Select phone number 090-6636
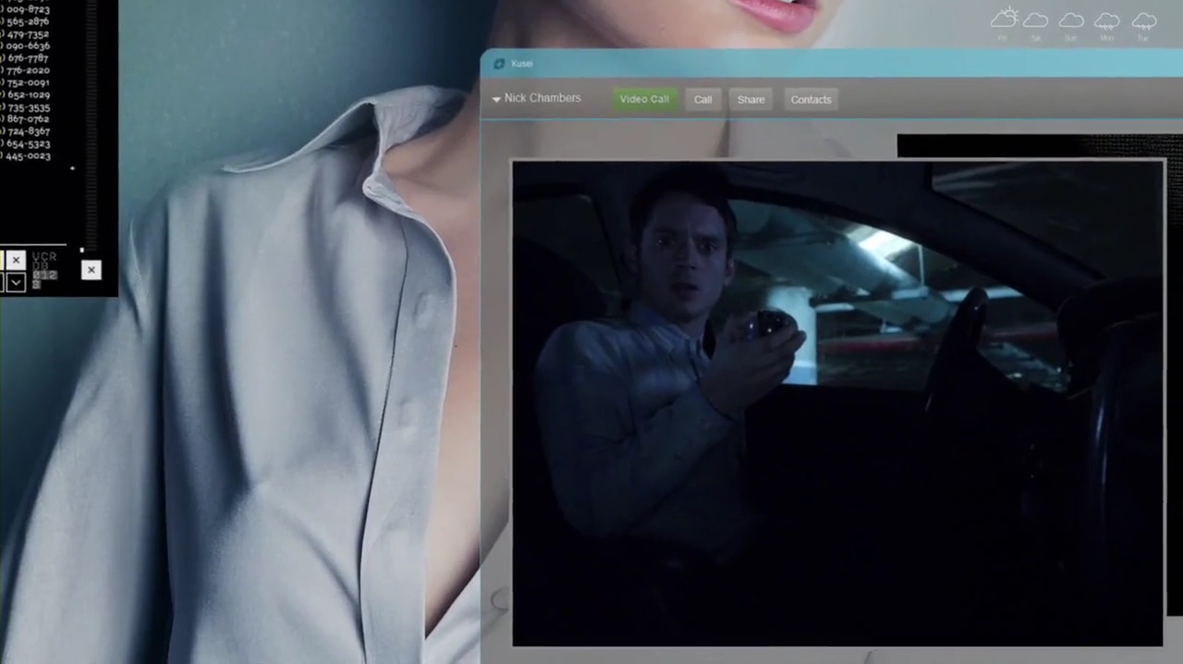This screenshot has width=1183, height=664. coord(26,46)
